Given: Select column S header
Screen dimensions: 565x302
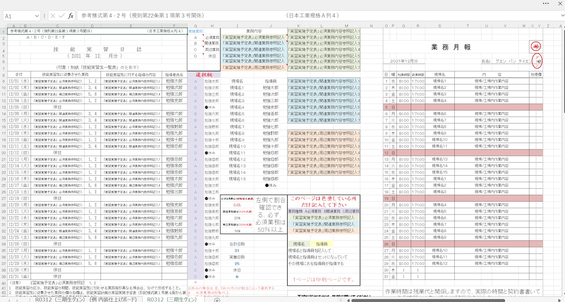Looking at the screenshot, I should [x=439, y=26].
